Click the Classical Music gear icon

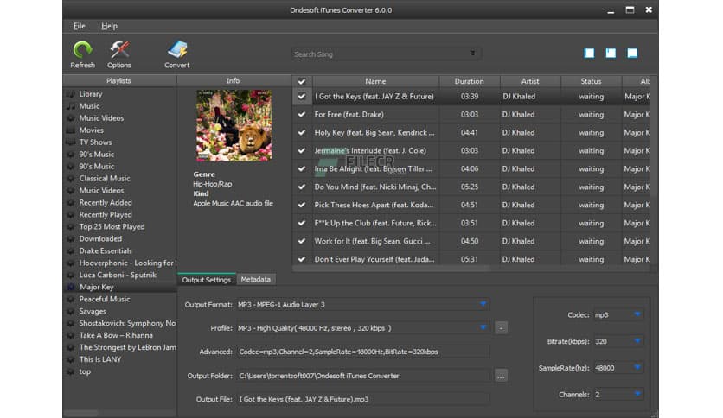pos(71,179)
